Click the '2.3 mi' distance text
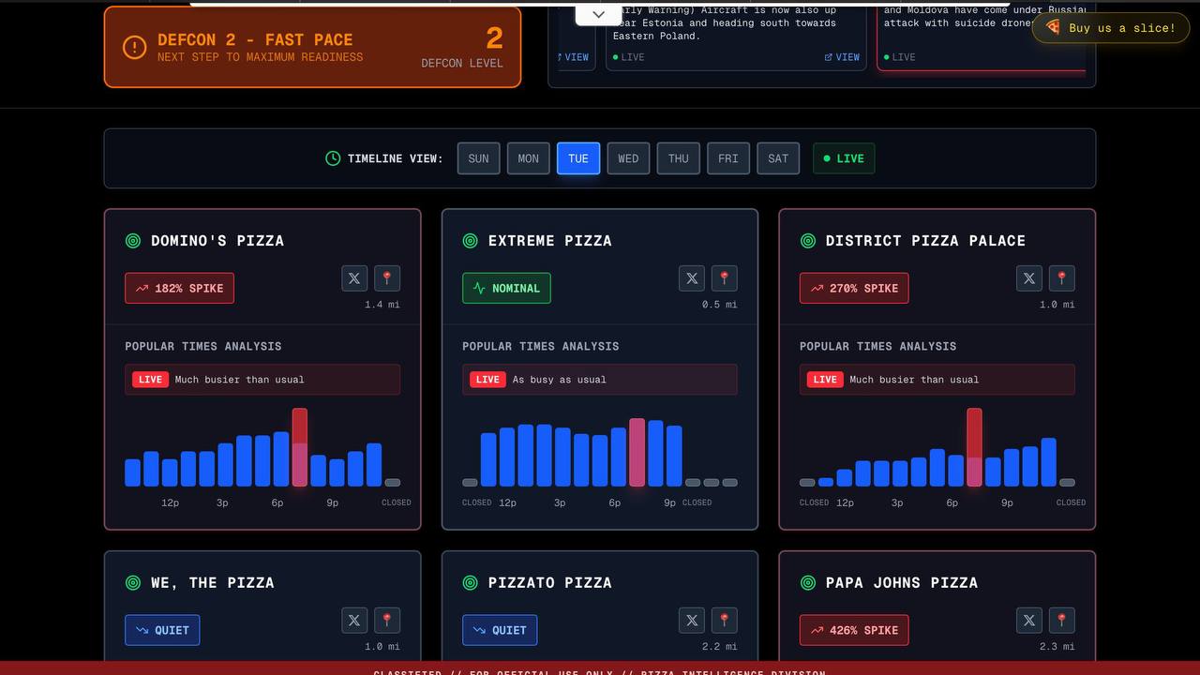 [x=1057, y=647]
